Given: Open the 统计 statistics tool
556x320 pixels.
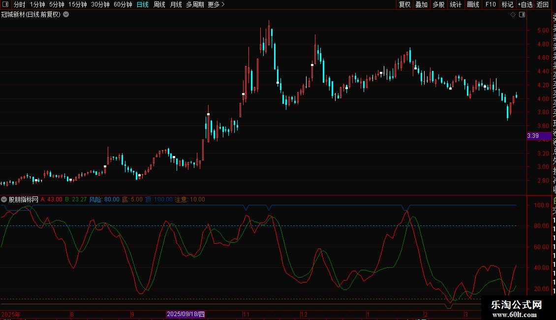Looking at the screenshot, I should [x=456, y=4].
